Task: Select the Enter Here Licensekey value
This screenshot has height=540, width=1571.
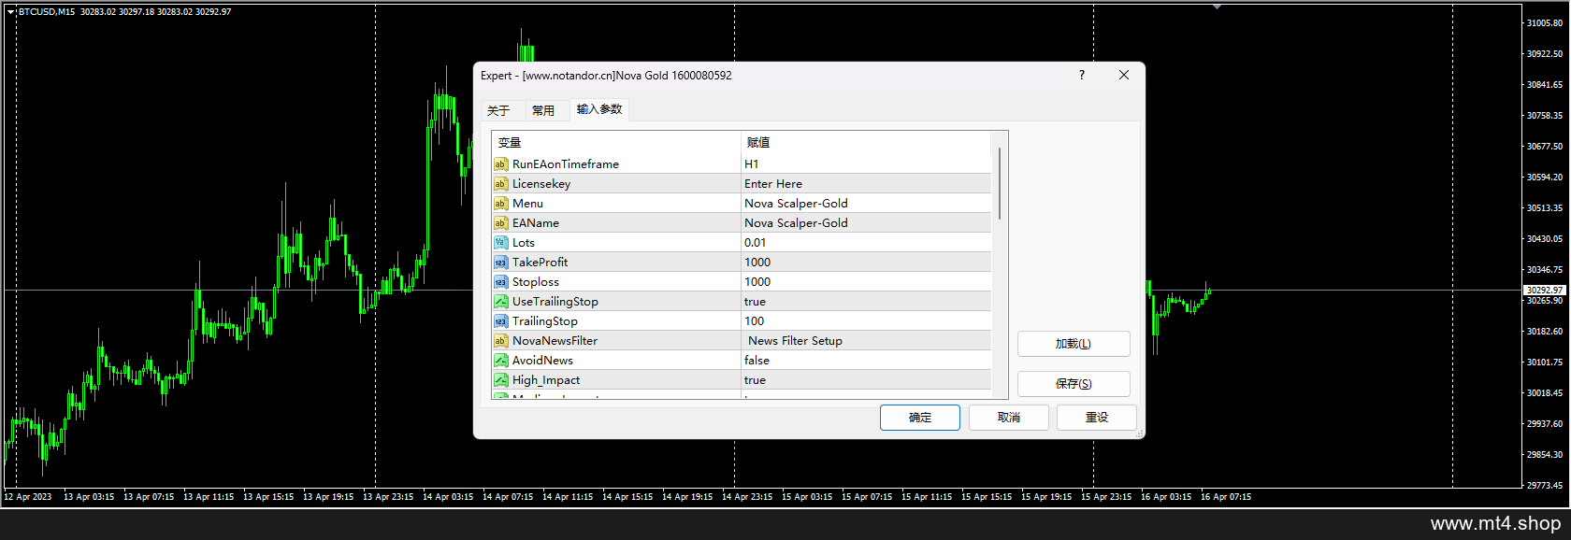Action: (773, 184)
